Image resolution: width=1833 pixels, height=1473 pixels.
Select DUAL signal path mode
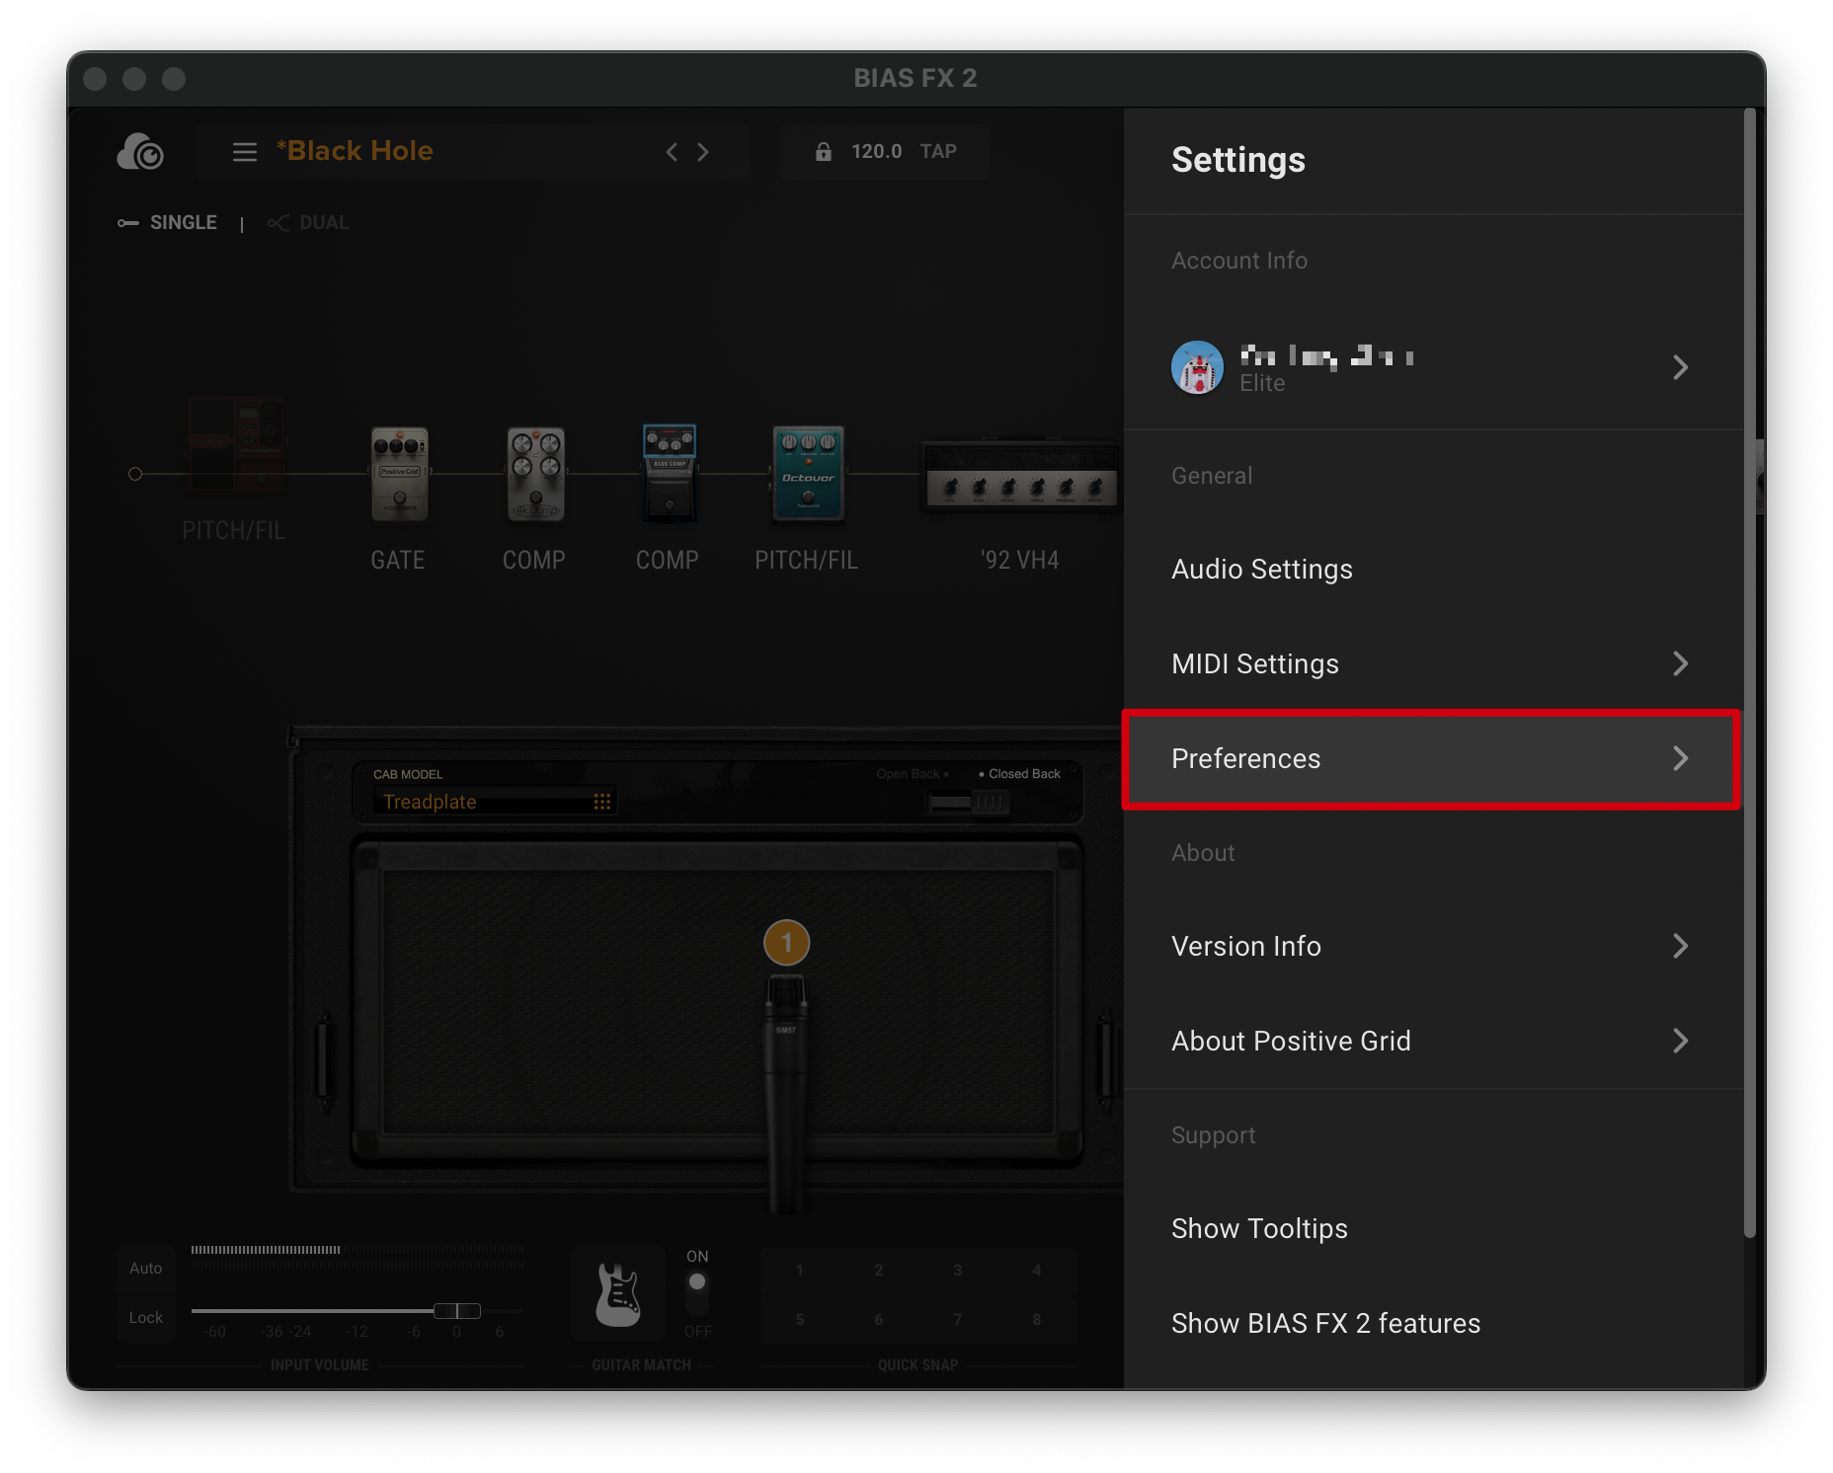click(x=308, y=223)
